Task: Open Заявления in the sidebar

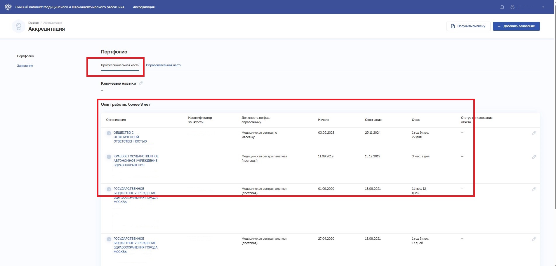Action: click(25, 66)
